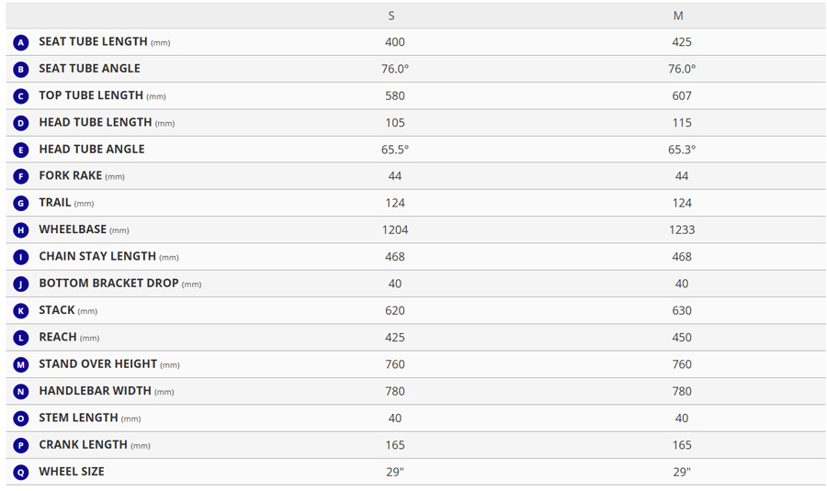Click the letter K stack icon
The width and height of the screenshot is (827, 491).
[x=21, y=311]
